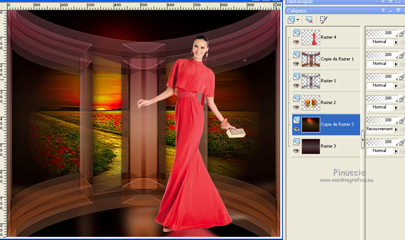Screen dimensions: 405x240
Task: Click the Raster 1 gray frame thumbnail
Action: coord(311,81)
